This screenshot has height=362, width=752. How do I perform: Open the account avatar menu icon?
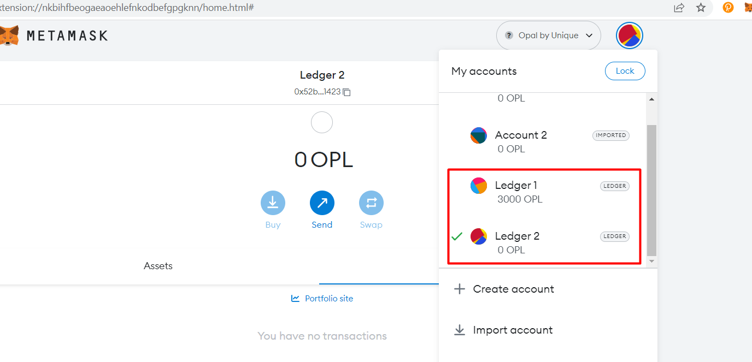629,36
